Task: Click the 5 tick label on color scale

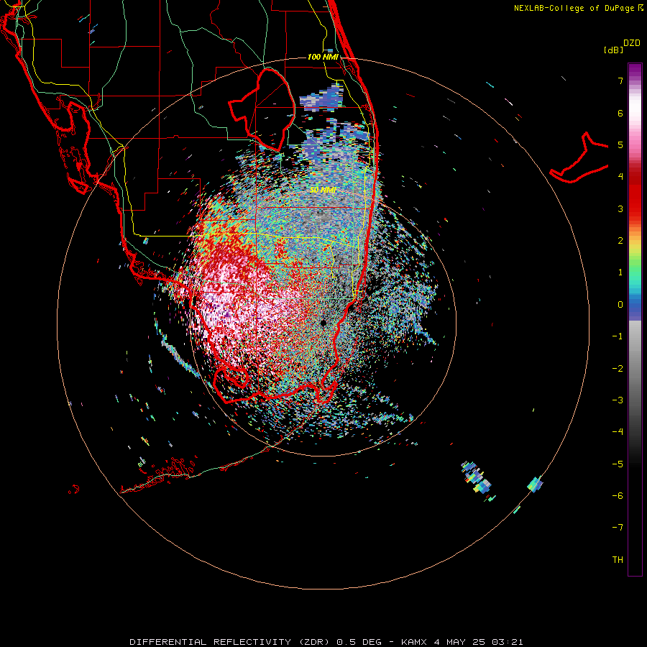Action: coord(620,144)
